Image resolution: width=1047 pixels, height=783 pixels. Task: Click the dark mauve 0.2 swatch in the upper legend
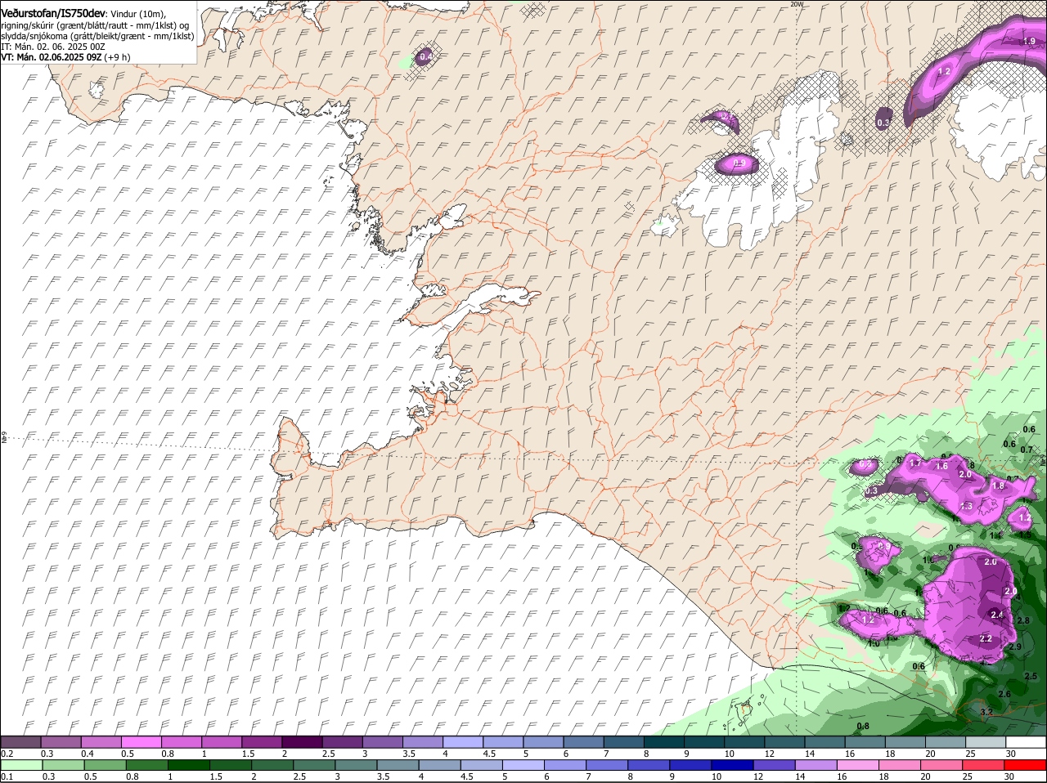(x=21, y=741)
